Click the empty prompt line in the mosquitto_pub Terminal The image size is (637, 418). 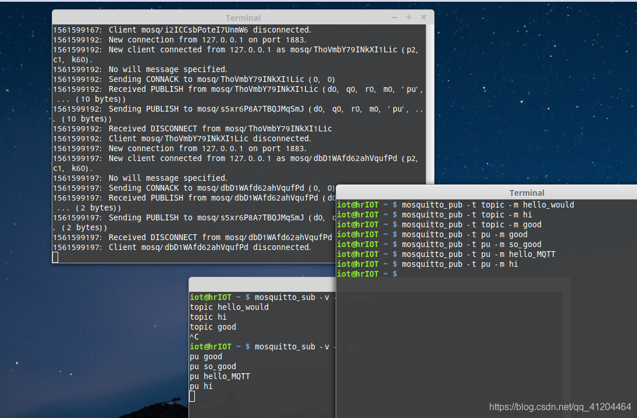tap(367, 274)
